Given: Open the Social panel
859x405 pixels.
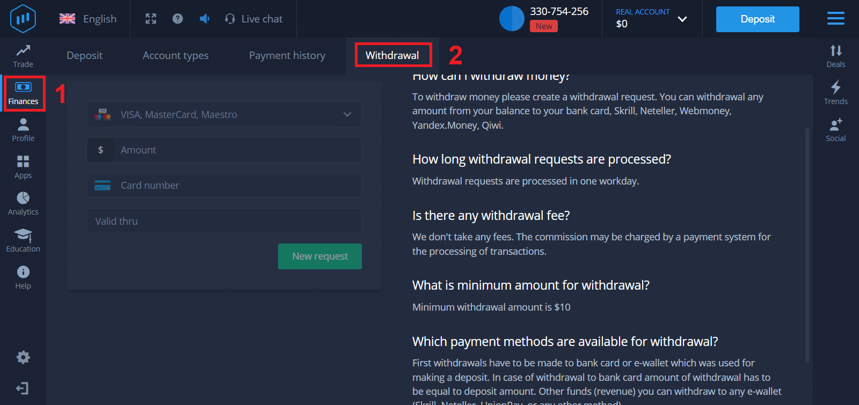Looking at the screenshot, I should (x=835, y=130).
